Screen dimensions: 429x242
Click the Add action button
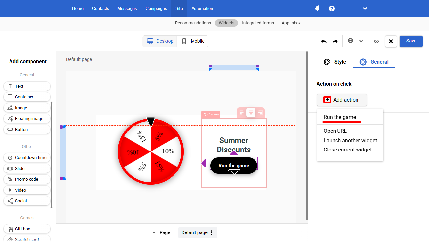point(342,100)
